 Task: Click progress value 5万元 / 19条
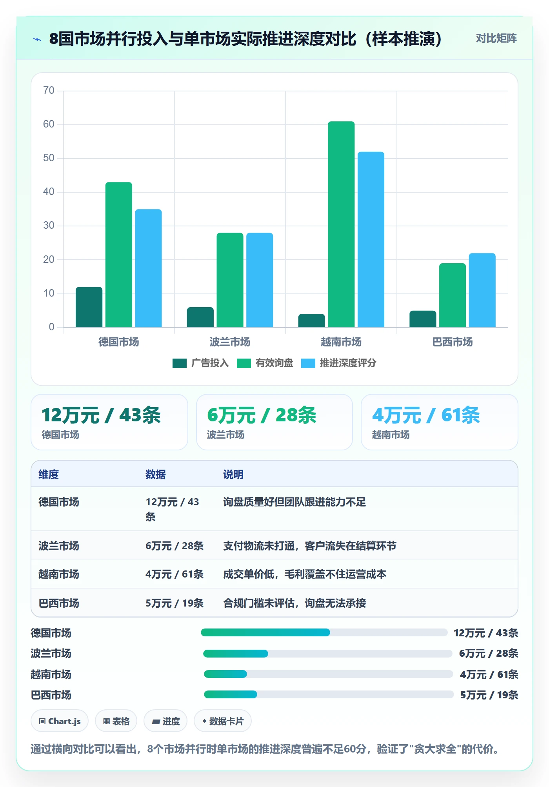tap(489, 695)
